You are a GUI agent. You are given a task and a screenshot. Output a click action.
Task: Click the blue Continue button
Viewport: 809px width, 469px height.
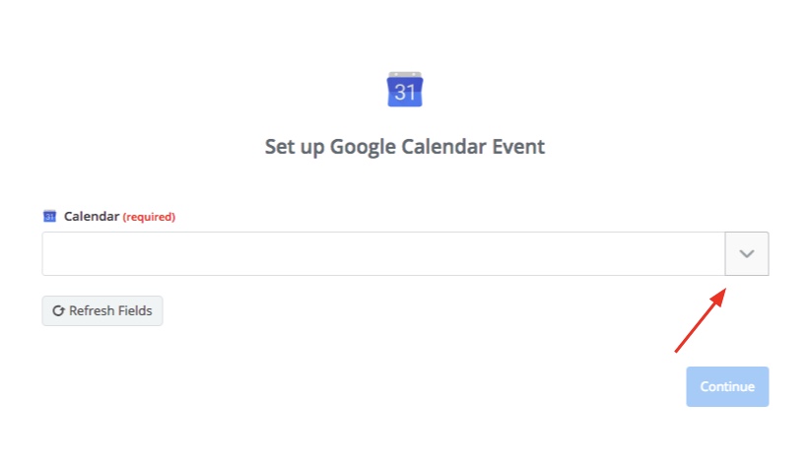tap(727, 386)
